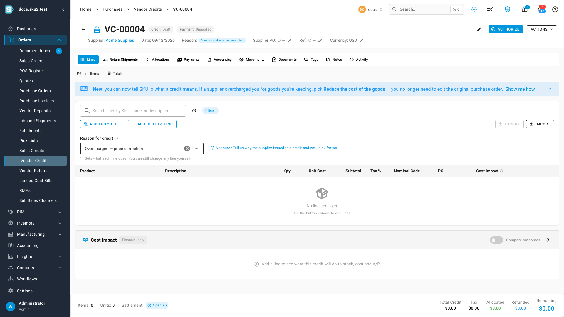Show the Cost Impact column info icon
The image size is (564, 317).
tap(501, 171)
